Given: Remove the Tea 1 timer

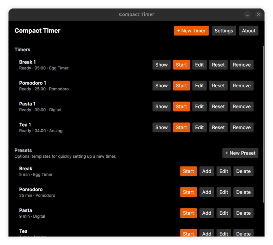Looking at the screenshot, I should coord(242,128).
